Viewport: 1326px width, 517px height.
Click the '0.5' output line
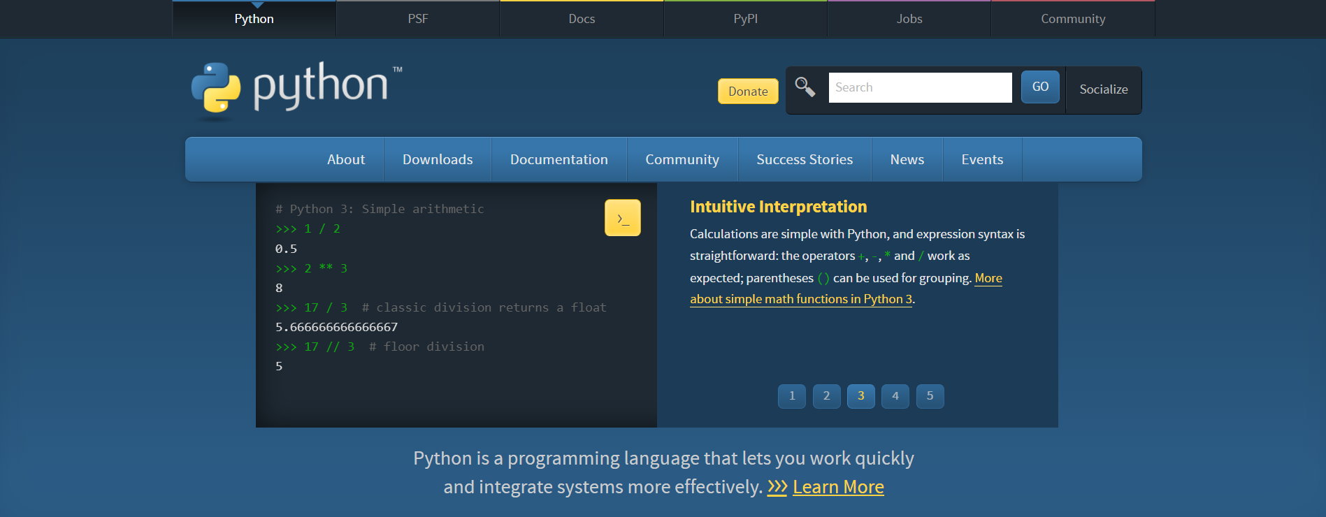(286, 249)
